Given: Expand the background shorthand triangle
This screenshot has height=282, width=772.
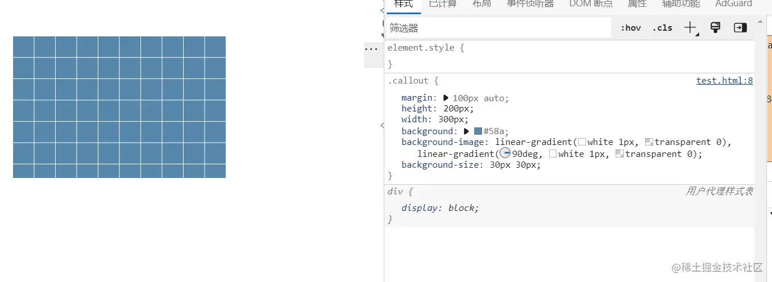Looking at the screenshot, I should [x=467, y=131].
